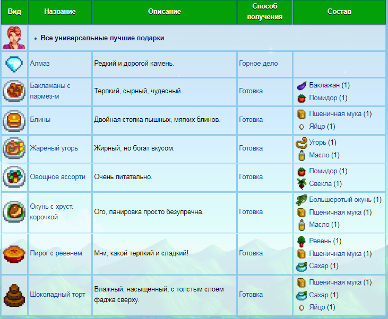
Task: Click the oil bottle icon in the Жареный угорь row
Action: [301, 155]
